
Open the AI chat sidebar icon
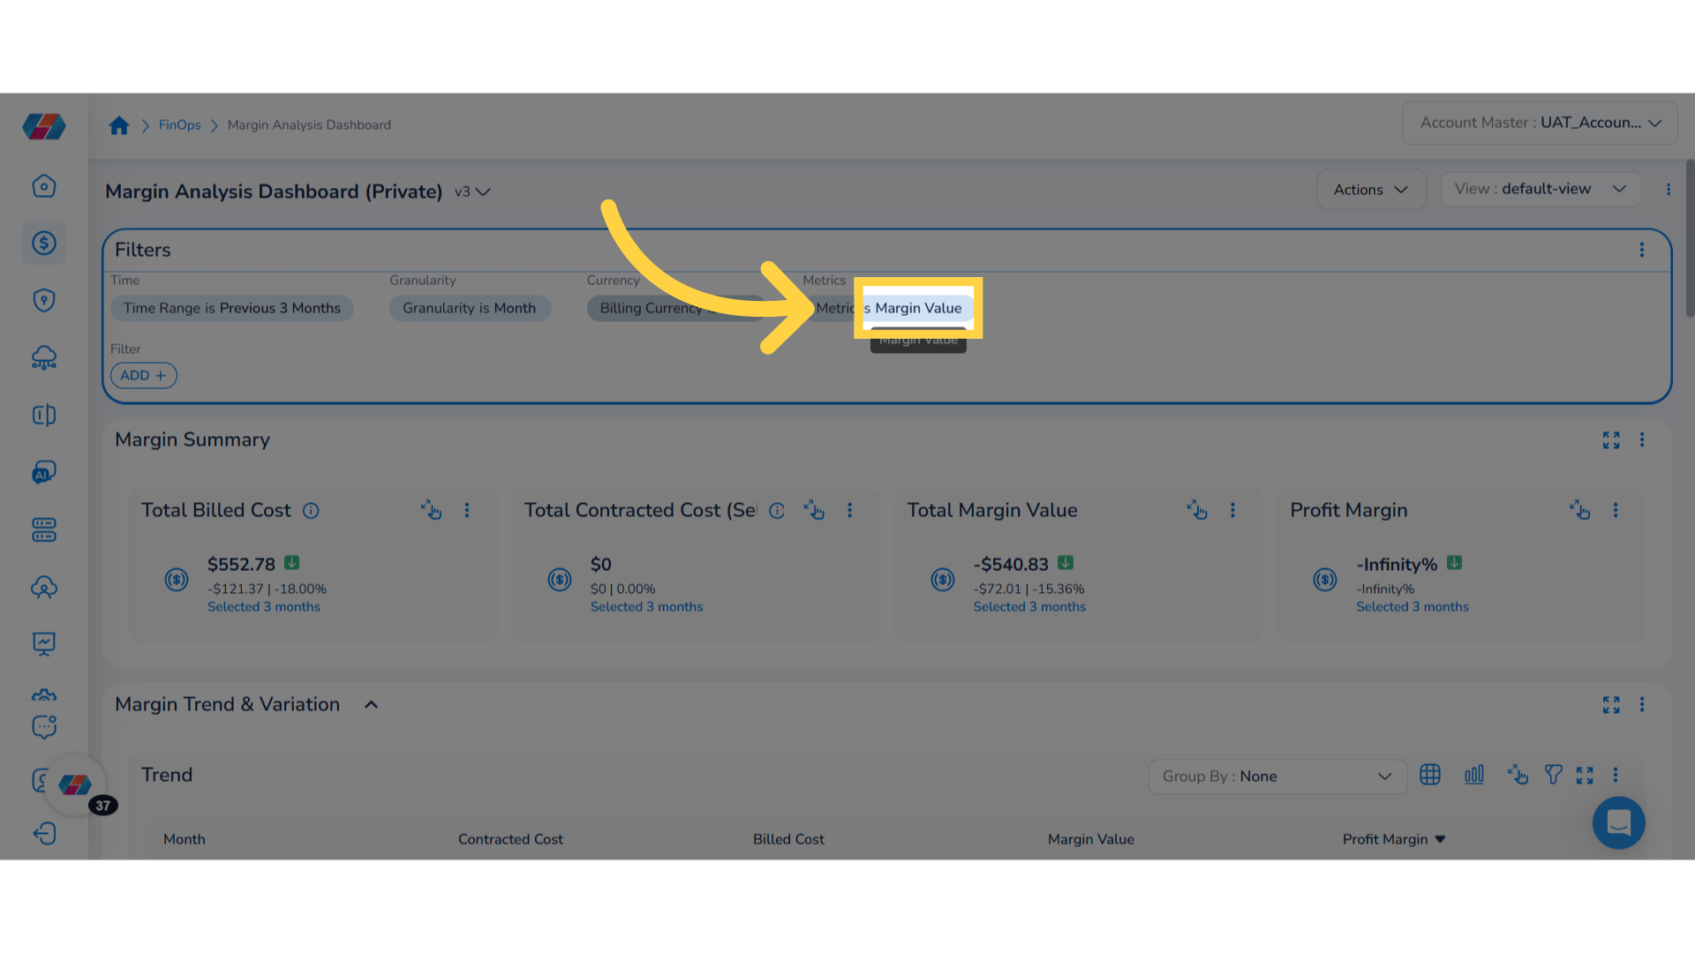click(x=44, y=473)
